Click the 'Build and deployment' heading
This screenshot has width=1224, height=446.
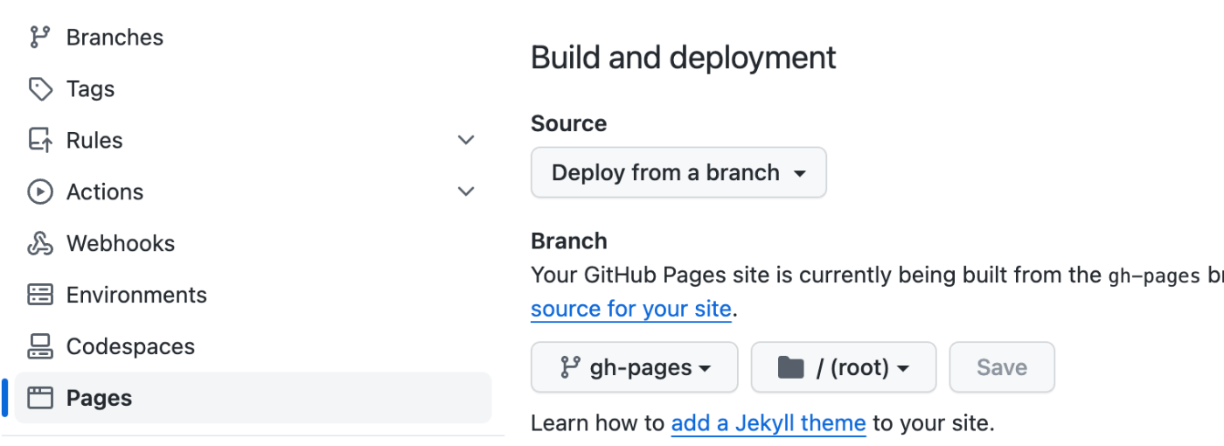684,58
